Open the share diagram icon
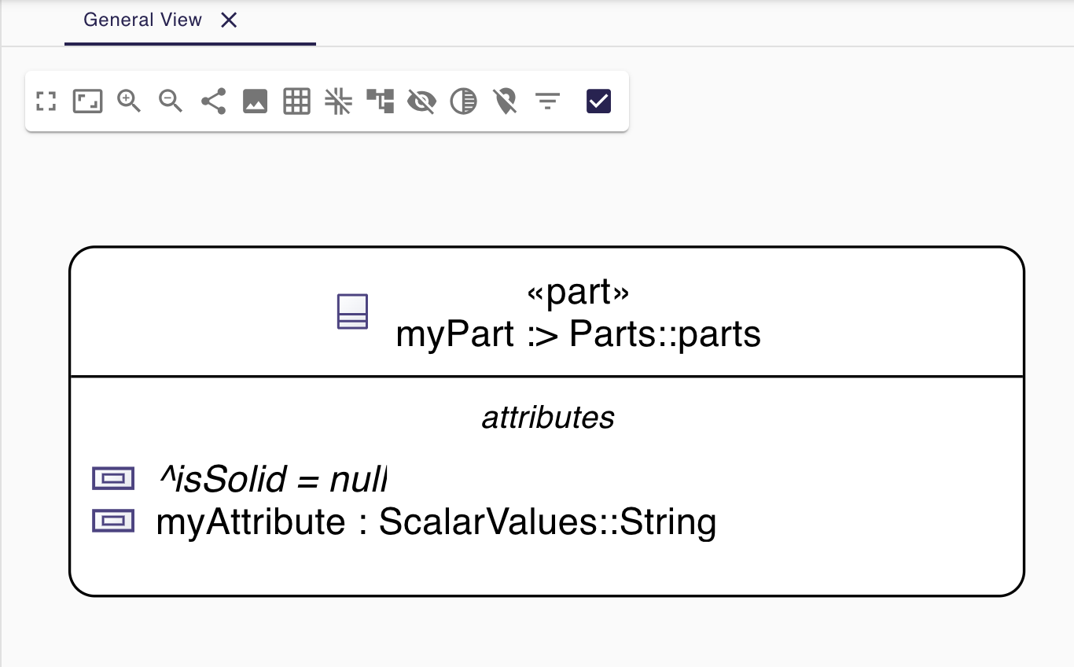The image size is (1074, 667). click(212, 101)
